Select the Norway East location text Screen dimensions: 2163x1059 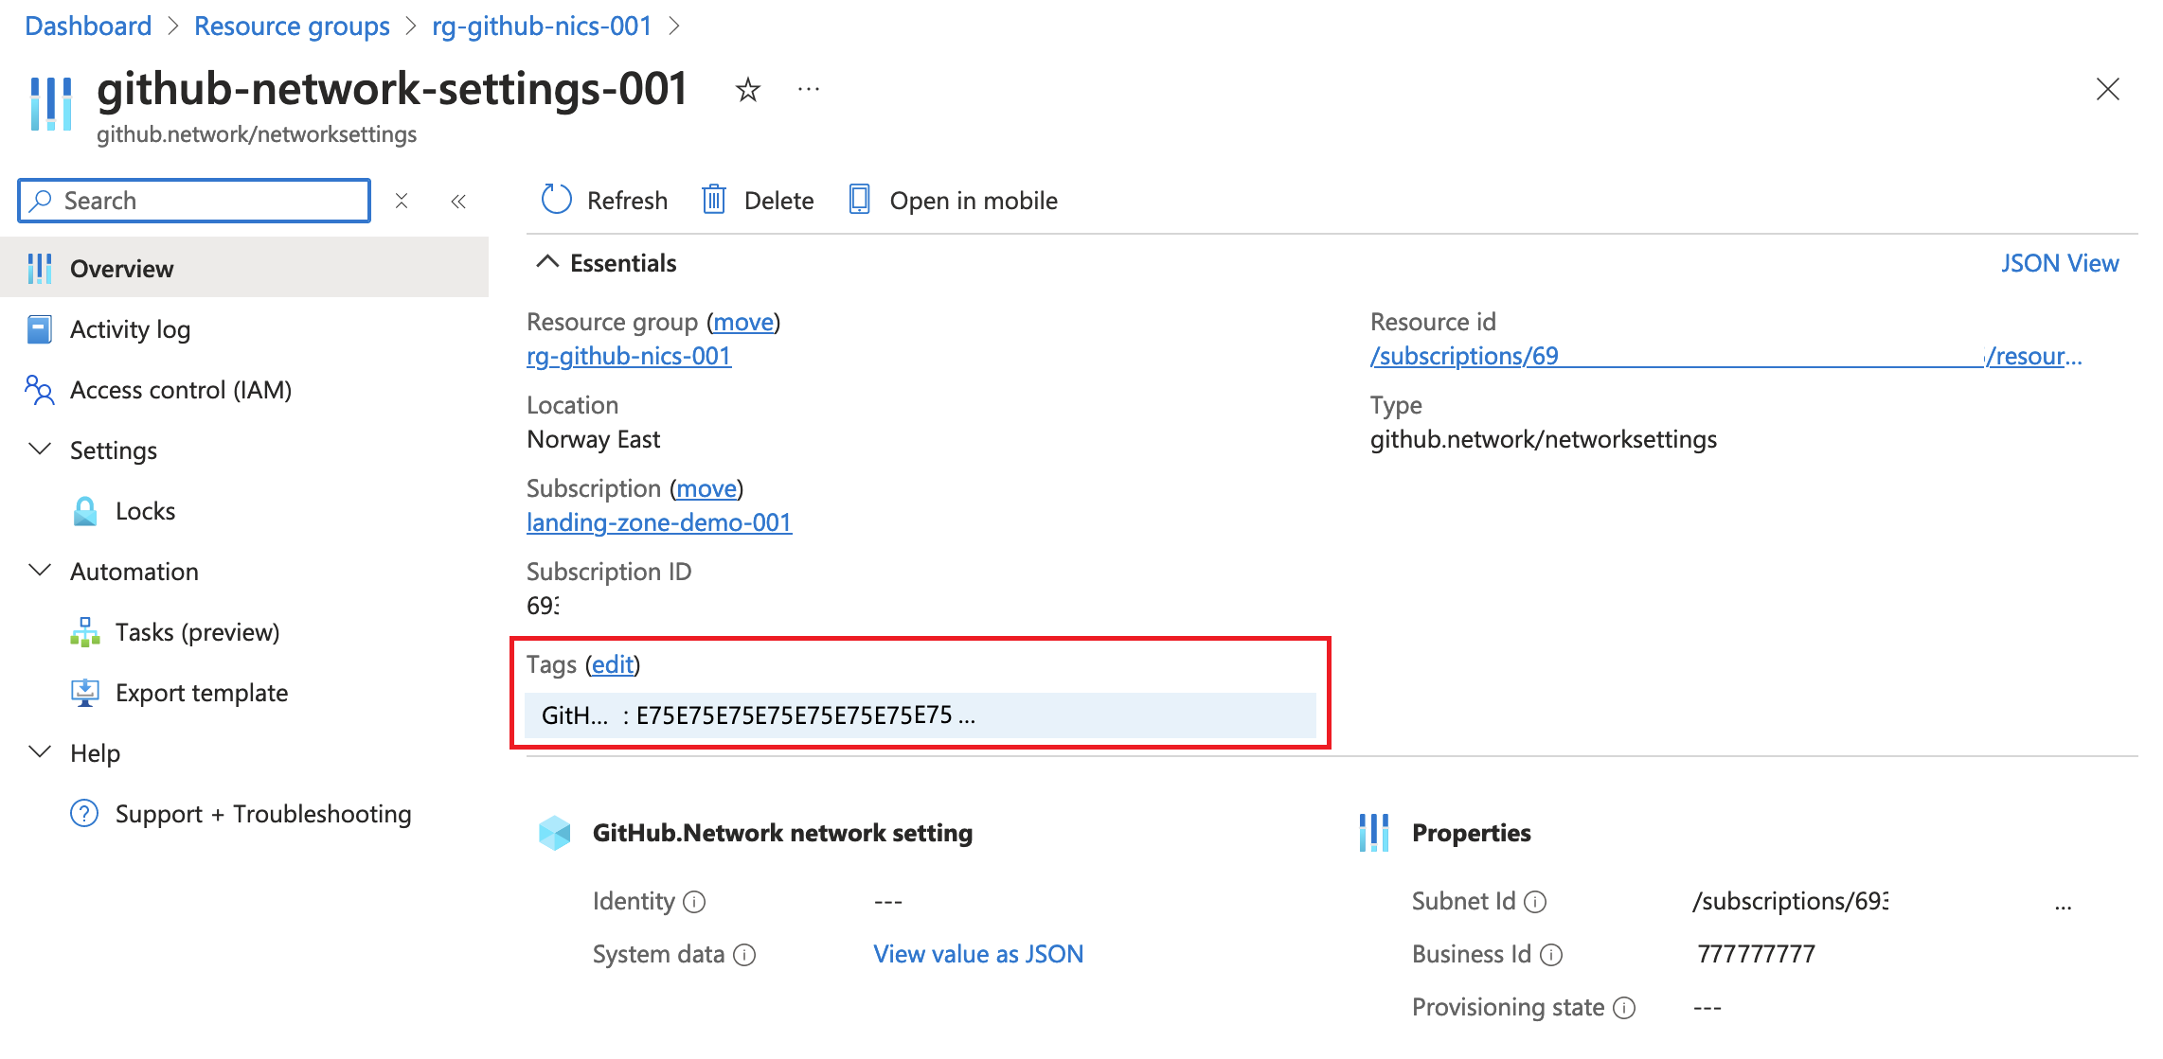594,439
